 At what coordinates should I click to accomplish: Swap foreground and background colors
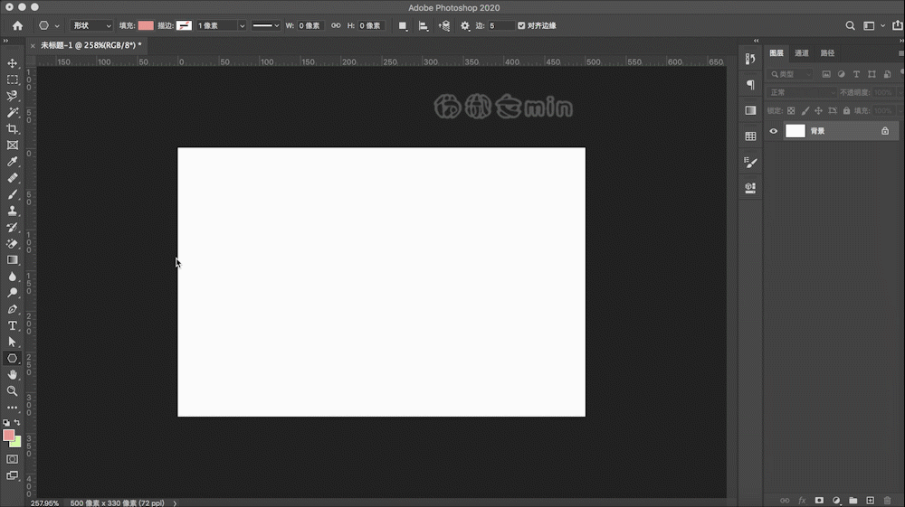(x=17, y=422)
